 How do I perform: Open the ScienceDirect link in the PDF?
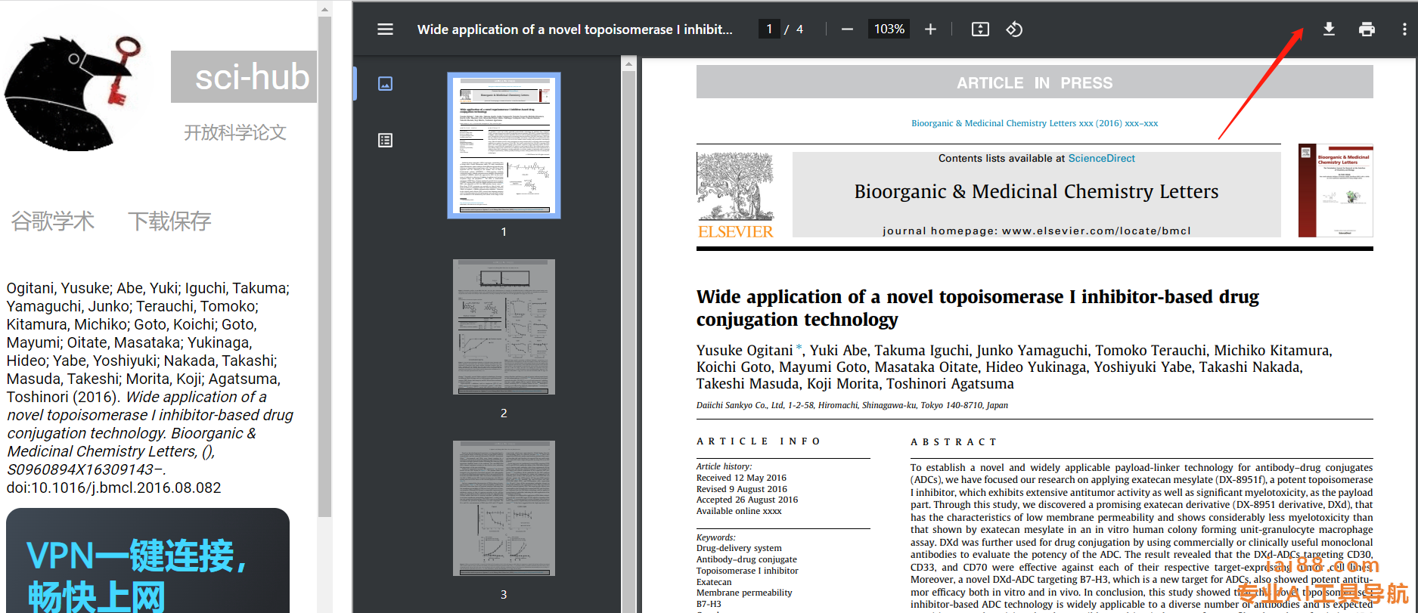[x=1101, y=158]
